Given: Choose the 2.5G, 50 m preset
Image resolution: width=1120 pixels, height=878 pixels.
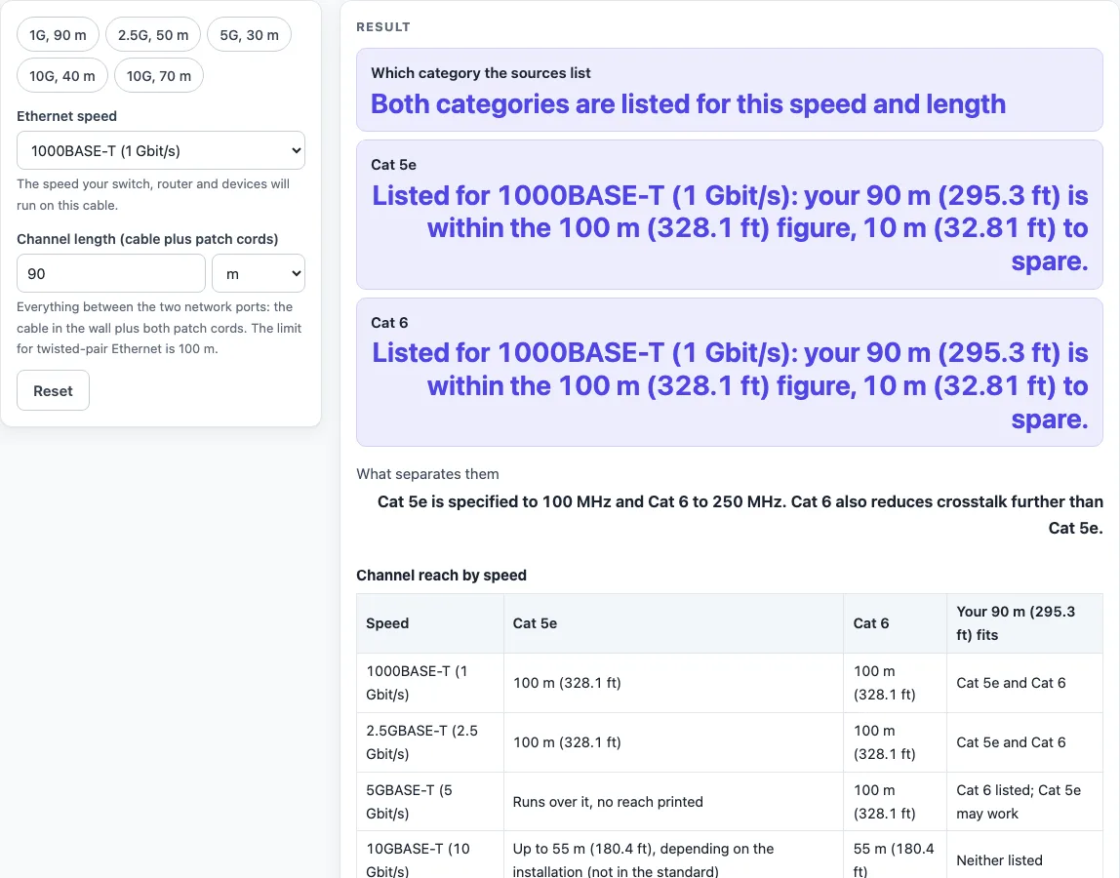Looking at the screenshot, I should click(x=153, y=34).
